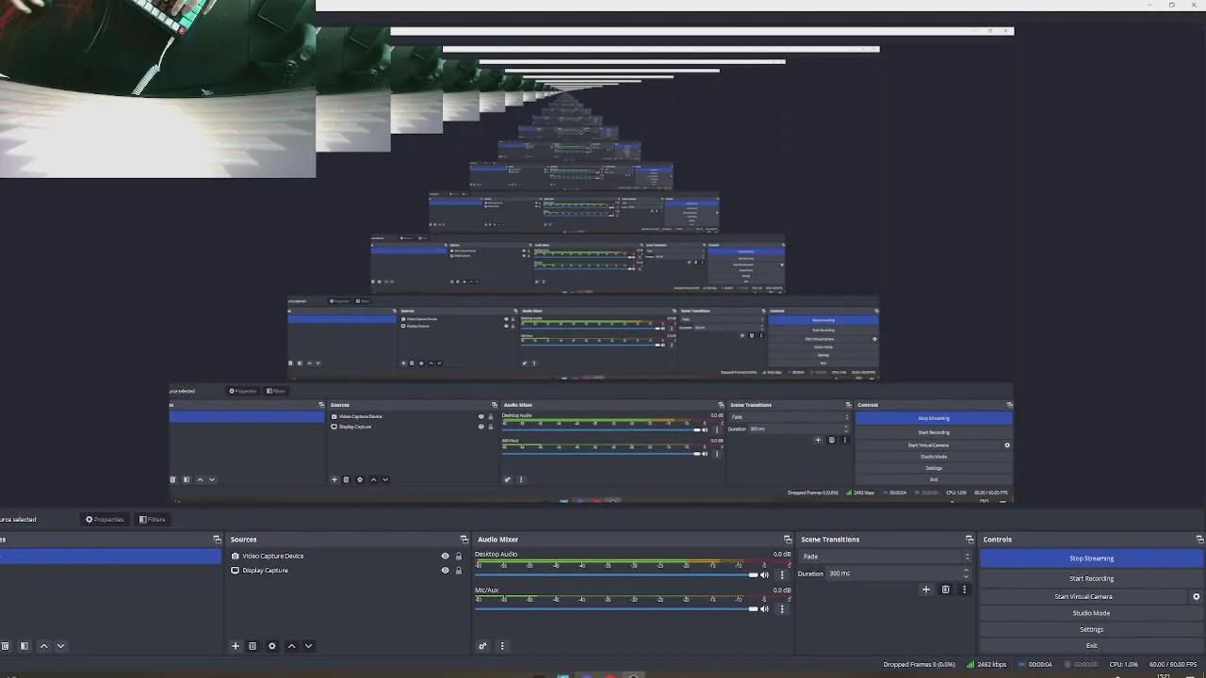Click the 2492 kbps bitrate indicator

tap(986, 665)
